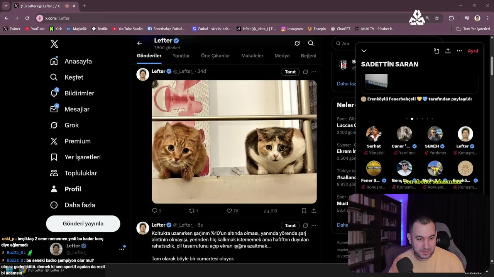Bookmark this page with star icon

point(437,18)
